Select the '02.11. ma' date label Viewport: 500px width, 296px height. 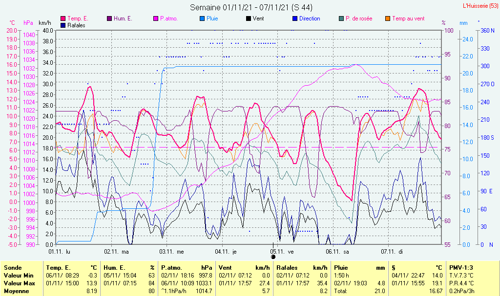coord(116,252)
